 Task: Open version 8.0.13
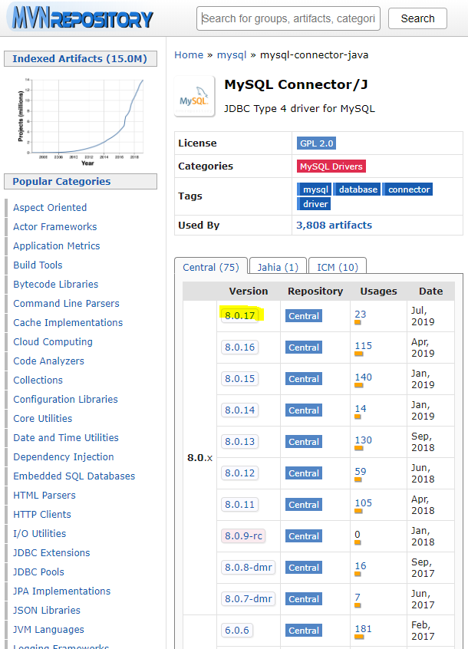240,442
